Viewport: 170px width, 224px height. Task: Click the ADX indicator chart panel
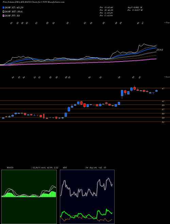[x=87, y=197]
